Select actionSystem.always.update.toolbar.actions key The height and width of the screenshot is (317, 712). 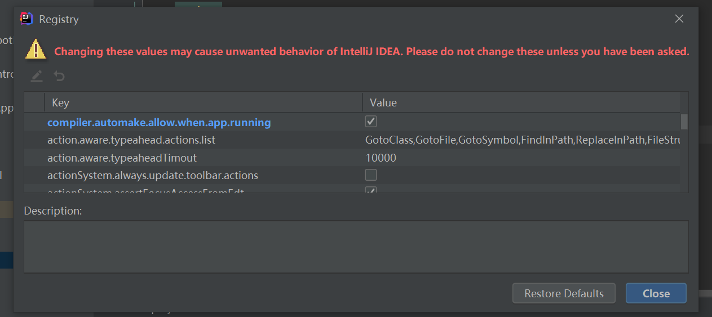coord(153,175)
